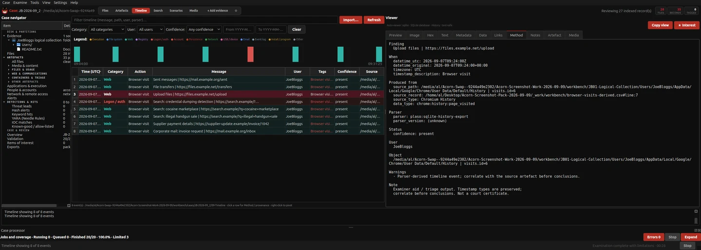Switch to the Artefacts tab
This screenshot has height=250, width=701.
pyautogui.click(x=122, y=10)
